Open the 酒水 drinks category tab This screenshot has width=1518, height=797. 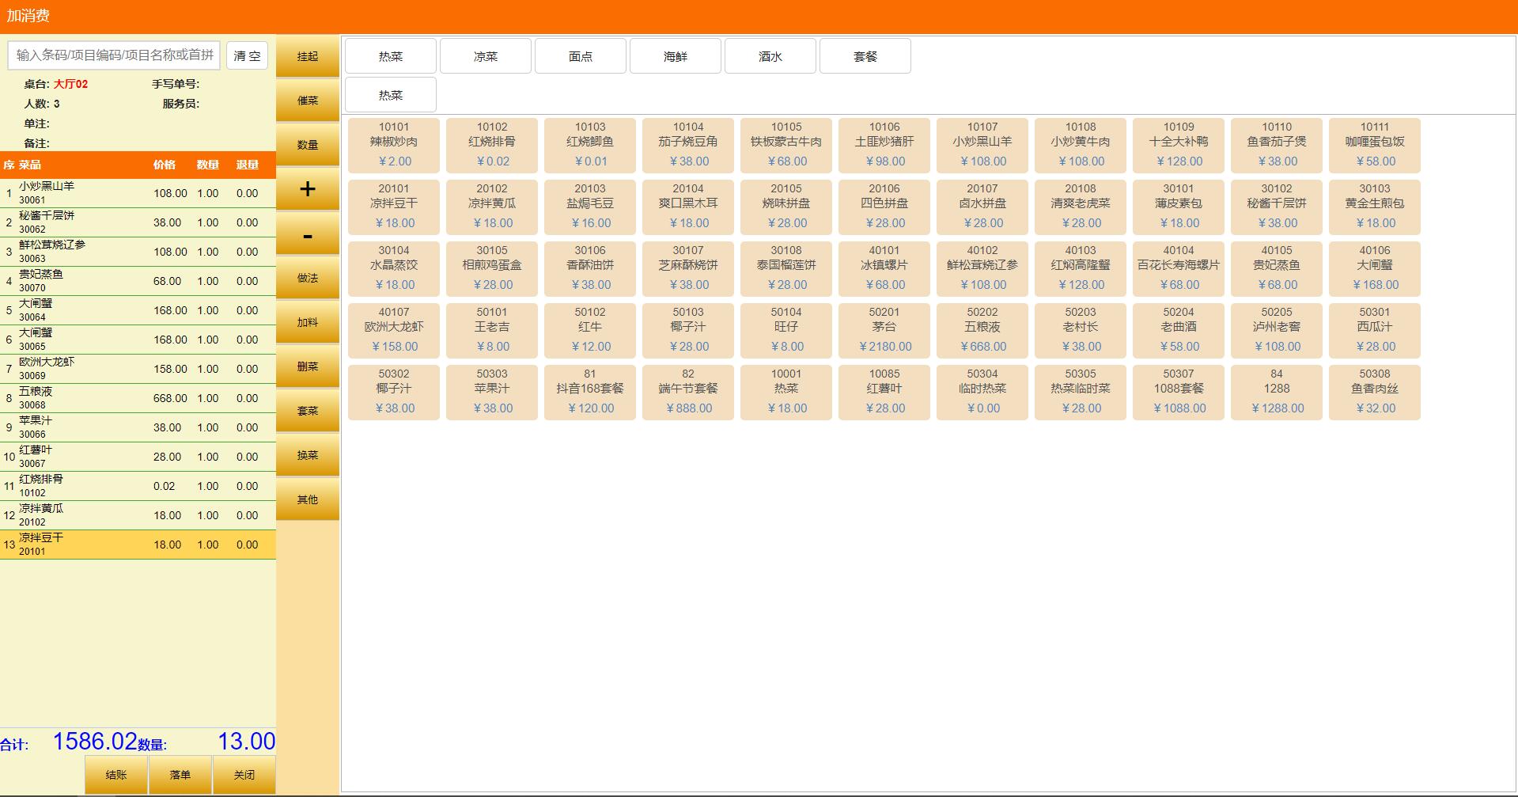[x=770, y=56]
